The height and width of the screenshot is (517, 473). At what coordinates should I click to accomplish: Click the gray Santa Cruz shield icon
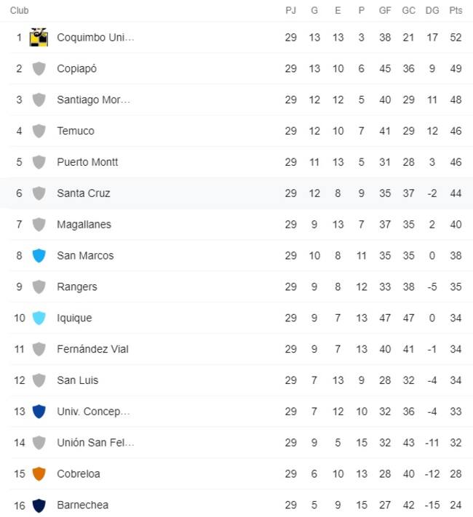pos(39,193)
